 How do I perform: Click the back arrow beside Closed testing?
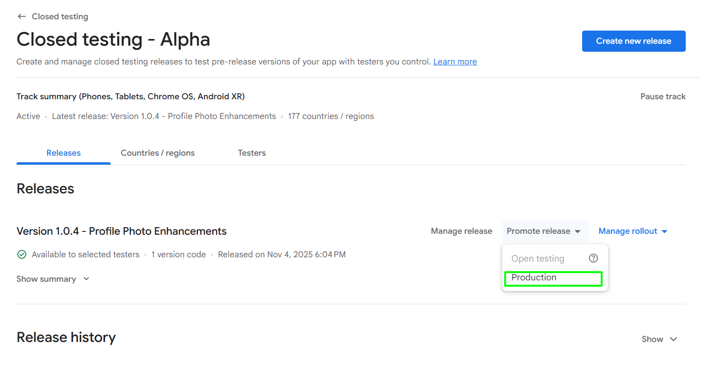[x=22, y=16]
